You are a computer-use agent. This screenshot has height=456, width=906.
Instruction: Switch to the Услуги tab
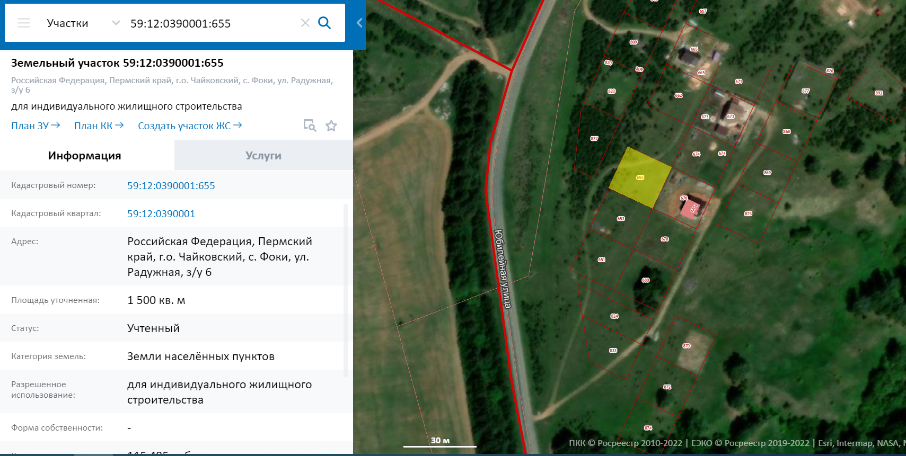pyautogui.click(x=263, y=156)
